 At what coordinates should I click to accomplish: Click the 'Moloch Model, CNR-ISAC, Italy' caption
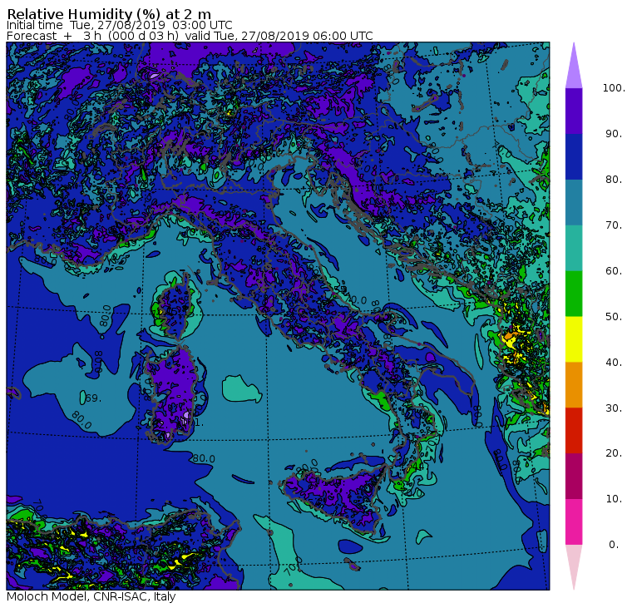pyautogui.click(x=91, y=596)
